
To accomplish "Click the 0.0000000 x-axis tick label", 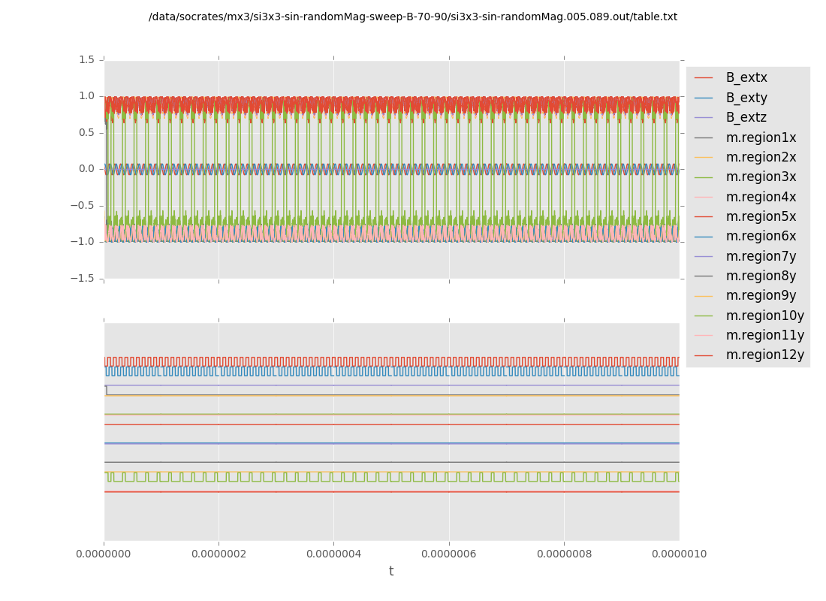I will coord(104,554).
